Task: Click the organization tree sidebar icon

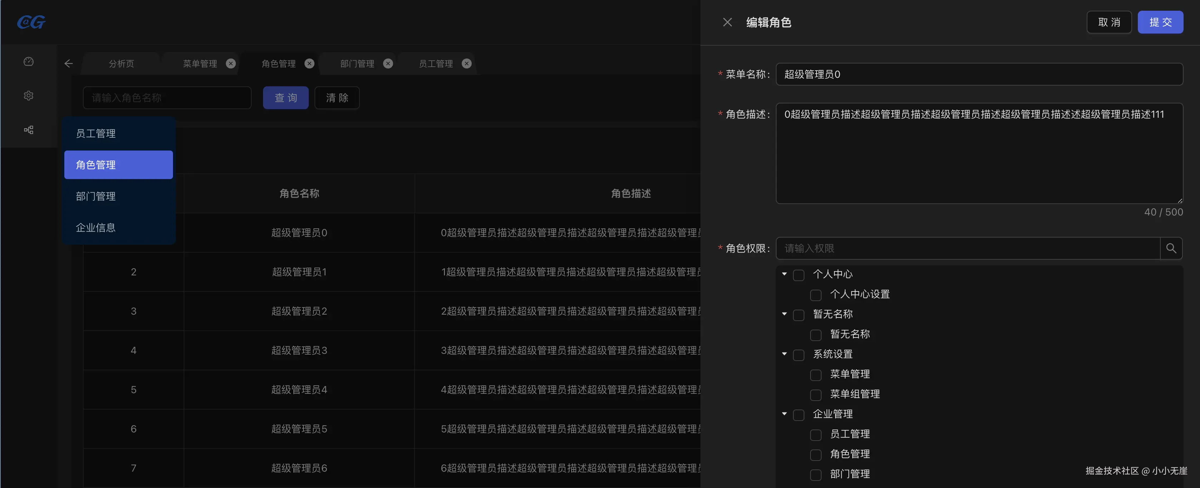Action: pos(29,130)
